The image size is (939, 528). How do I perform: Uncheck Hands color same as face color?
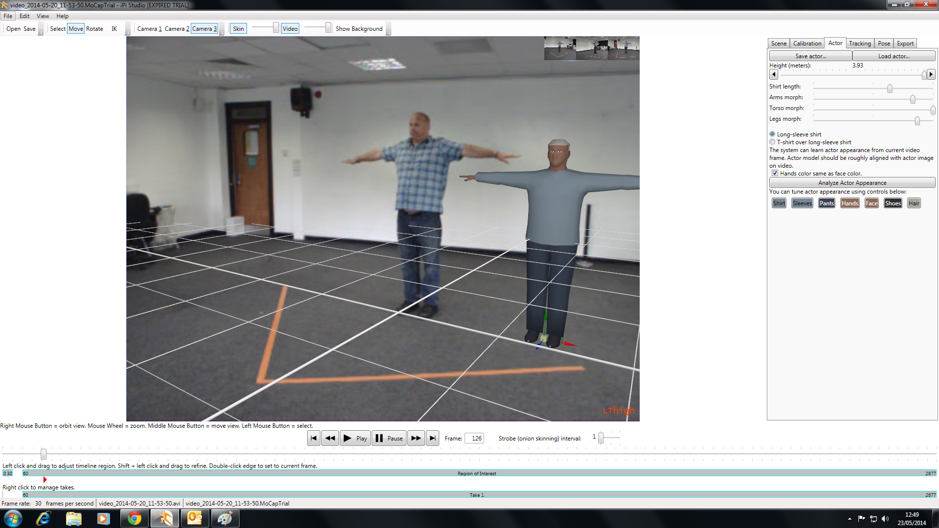click(x=775, y=173)
